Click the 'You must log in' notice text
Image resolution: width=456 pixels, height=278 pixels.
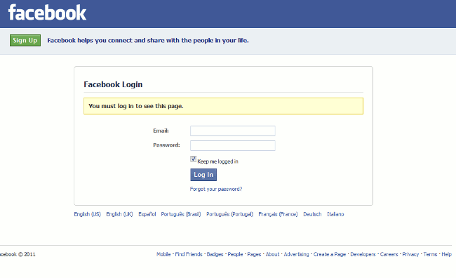136,106
